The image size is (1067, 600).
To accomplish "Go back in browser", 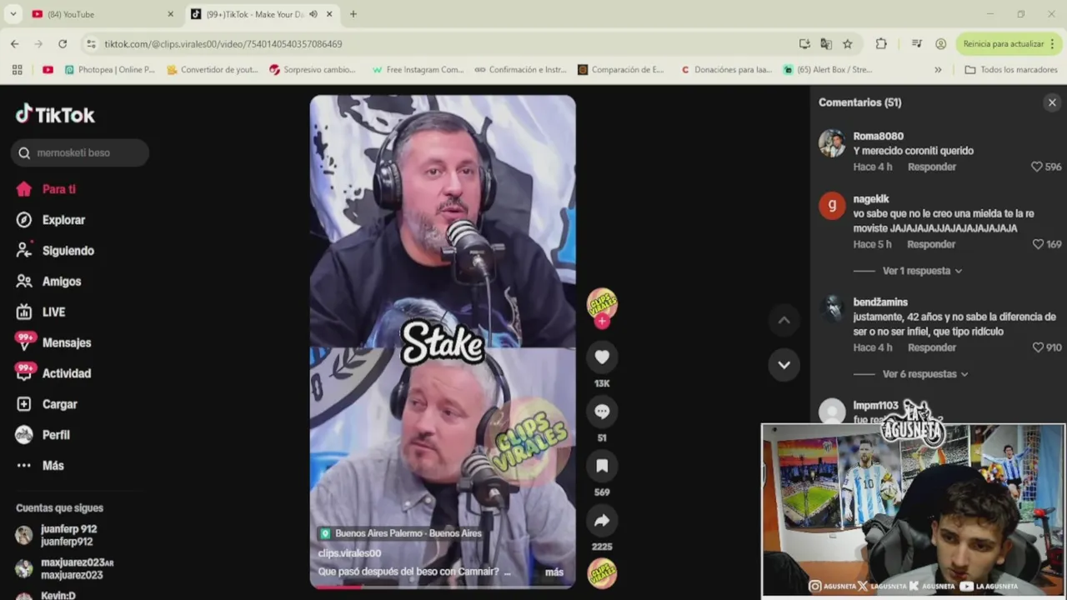I will click(x=14, y=43).
